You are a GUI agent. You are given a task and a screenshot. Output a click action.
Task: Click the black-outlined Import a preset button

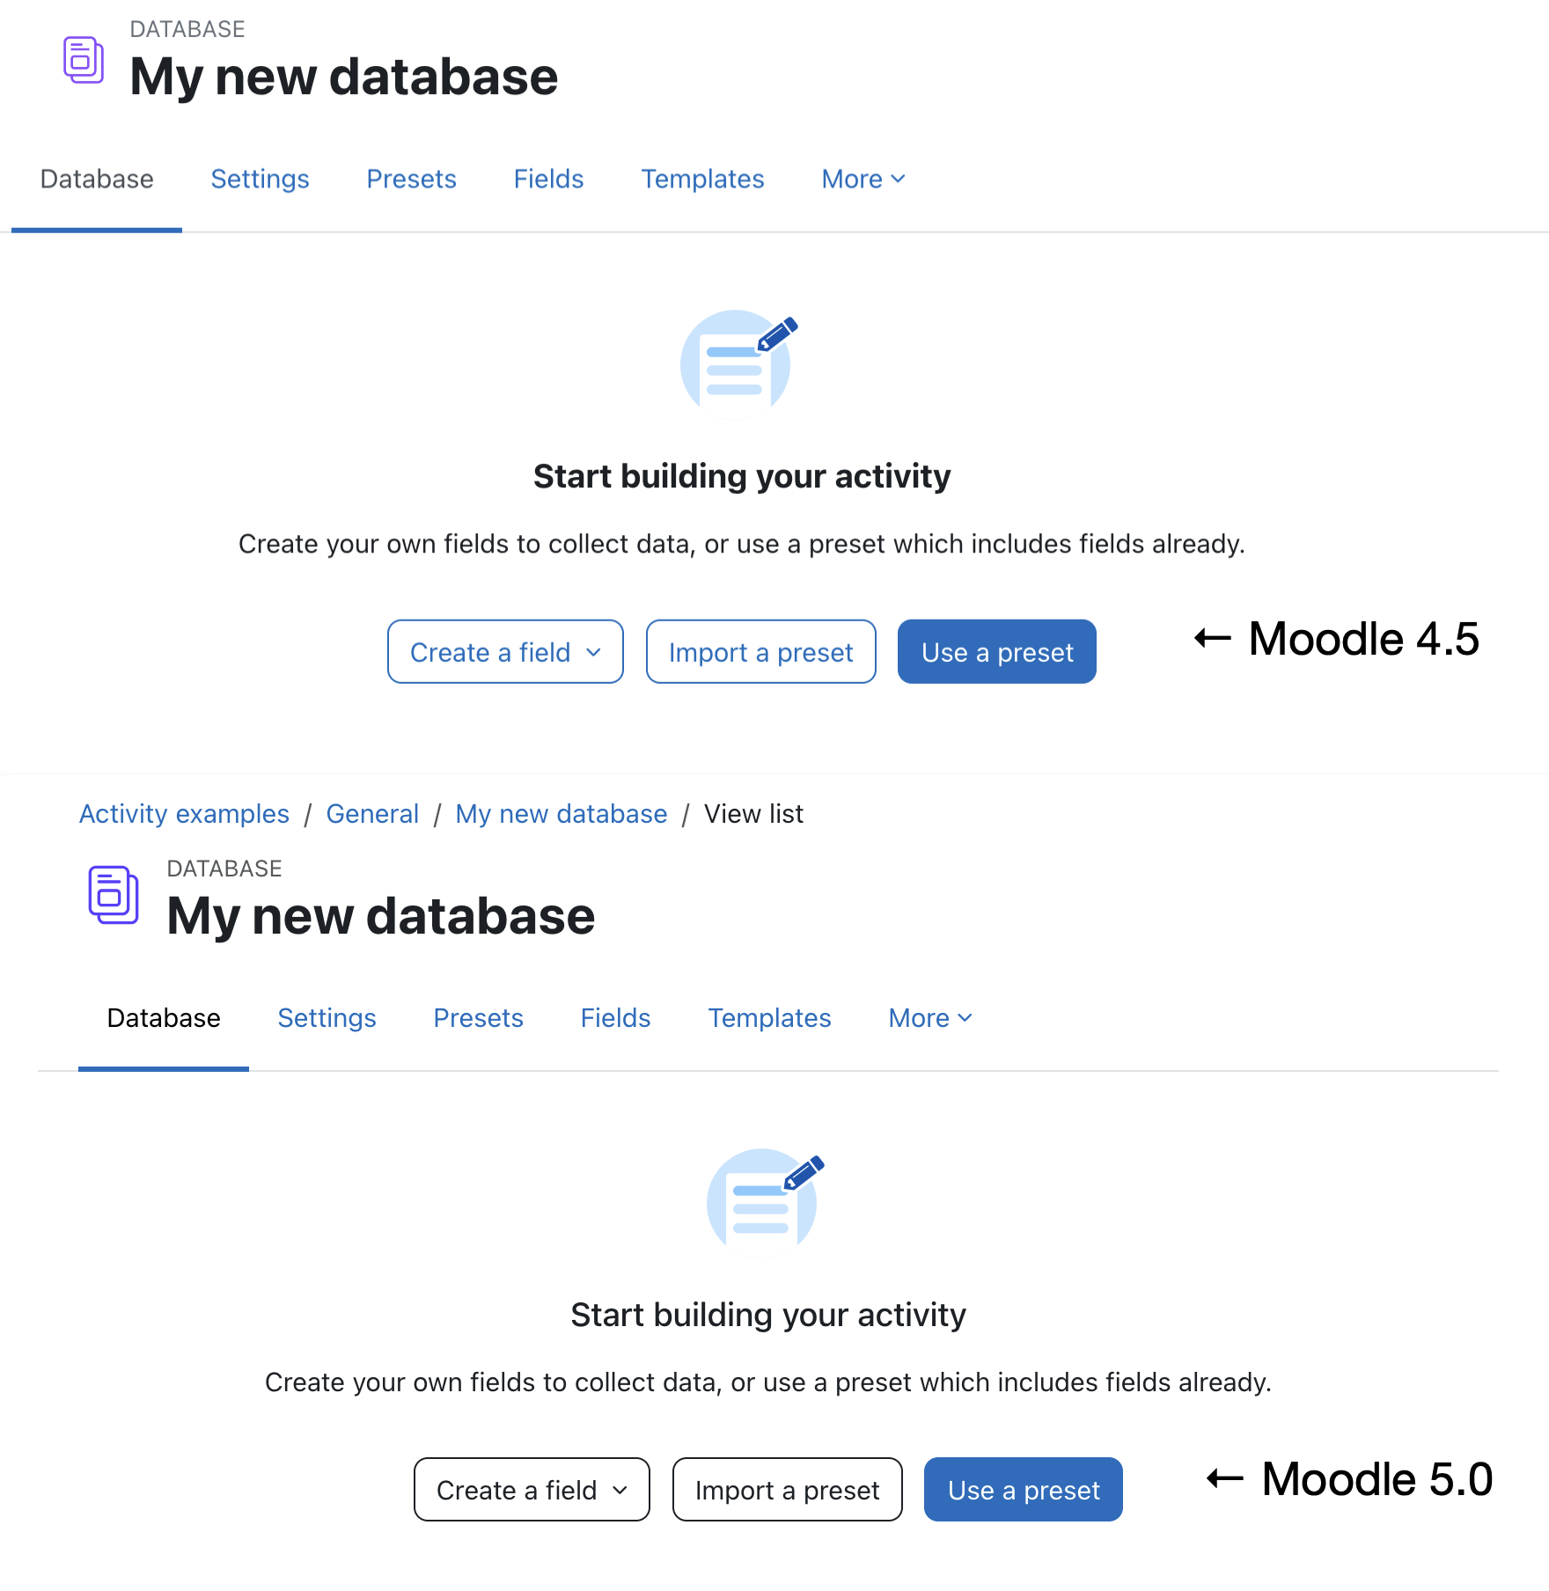tap(787, 1490)
